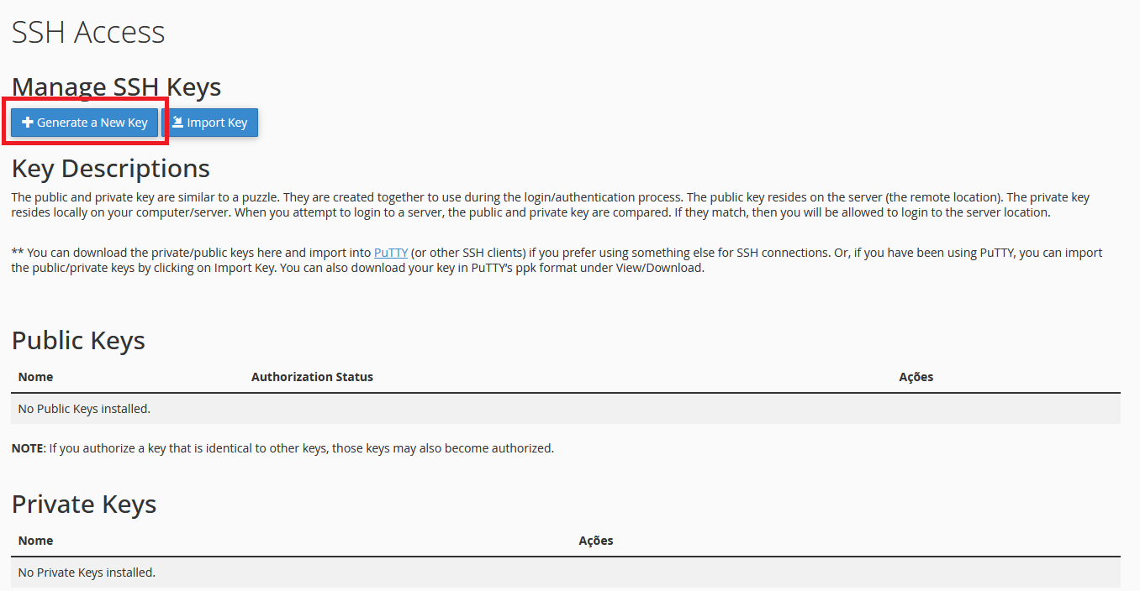The width and height of the screenshot is (1140, 591).
Task: Click the Ações header in Public Keys table
Action: click(916, 377)
